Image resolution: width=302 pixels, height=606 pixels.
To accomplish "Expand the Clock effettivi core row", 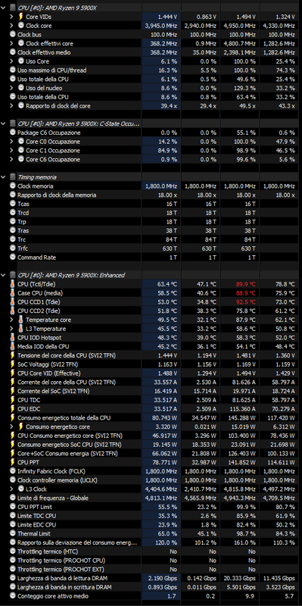I will point(12,43).
